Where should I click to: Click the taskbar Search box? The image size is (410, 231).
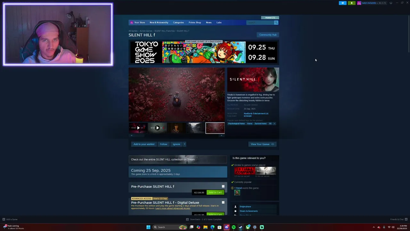(170, 227)
